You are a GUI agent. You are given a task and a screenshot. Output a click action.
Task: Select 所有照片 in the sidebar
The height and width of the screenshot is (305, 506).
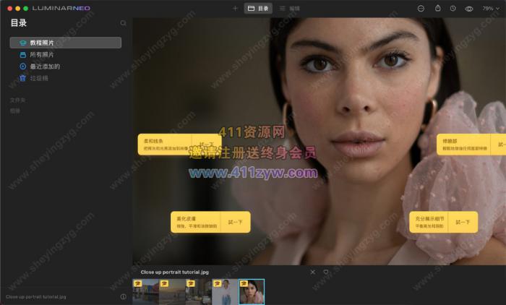[41, 54]
